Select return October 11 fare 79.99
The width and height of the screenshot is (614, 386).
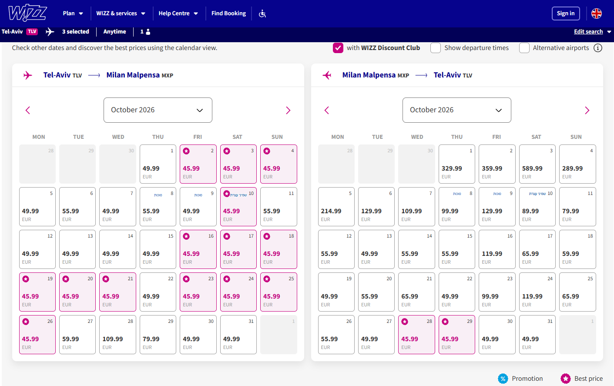(577, 207)
